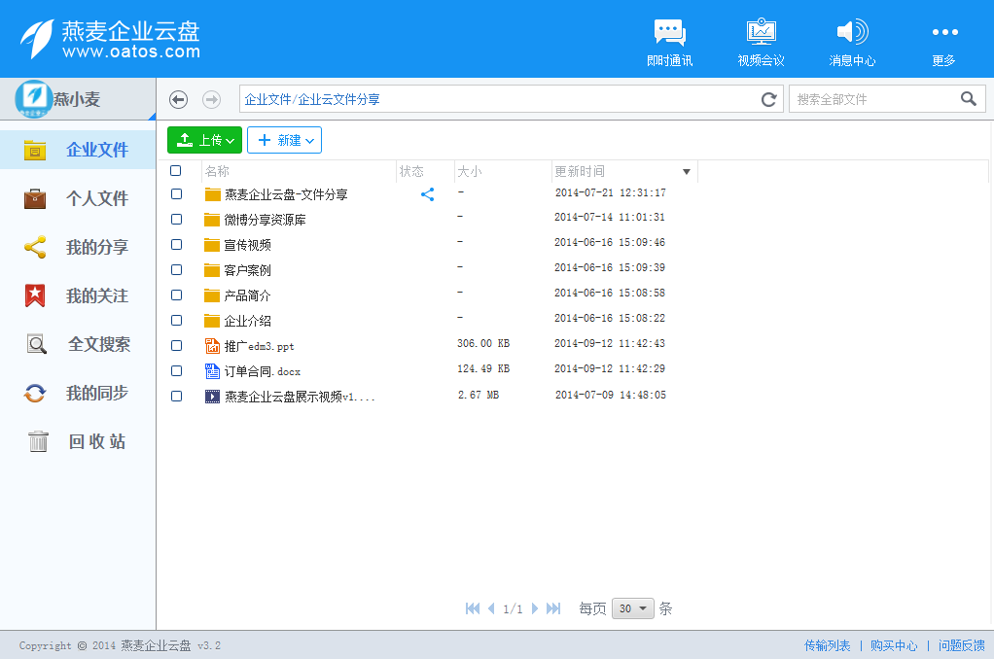Share the 燕麦企业云盘-文件分享 folder
Viewport: 994px width, 659px height.
pyautogui.click(x=427, y=193)
